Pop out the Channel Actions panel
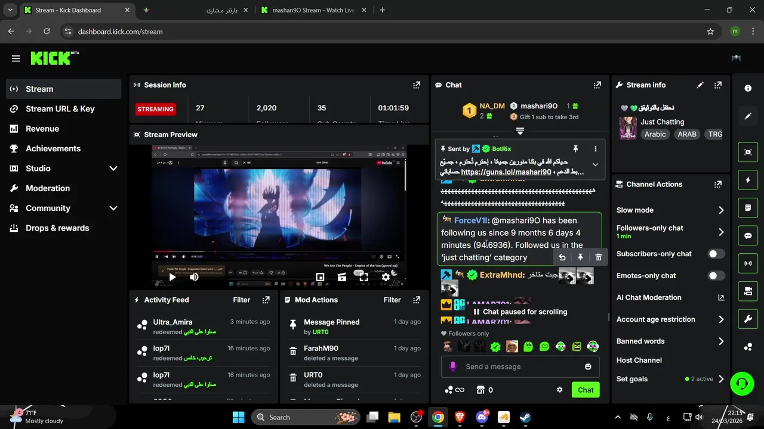The height and width of the screenshot is (429, 764). (718, 185)
